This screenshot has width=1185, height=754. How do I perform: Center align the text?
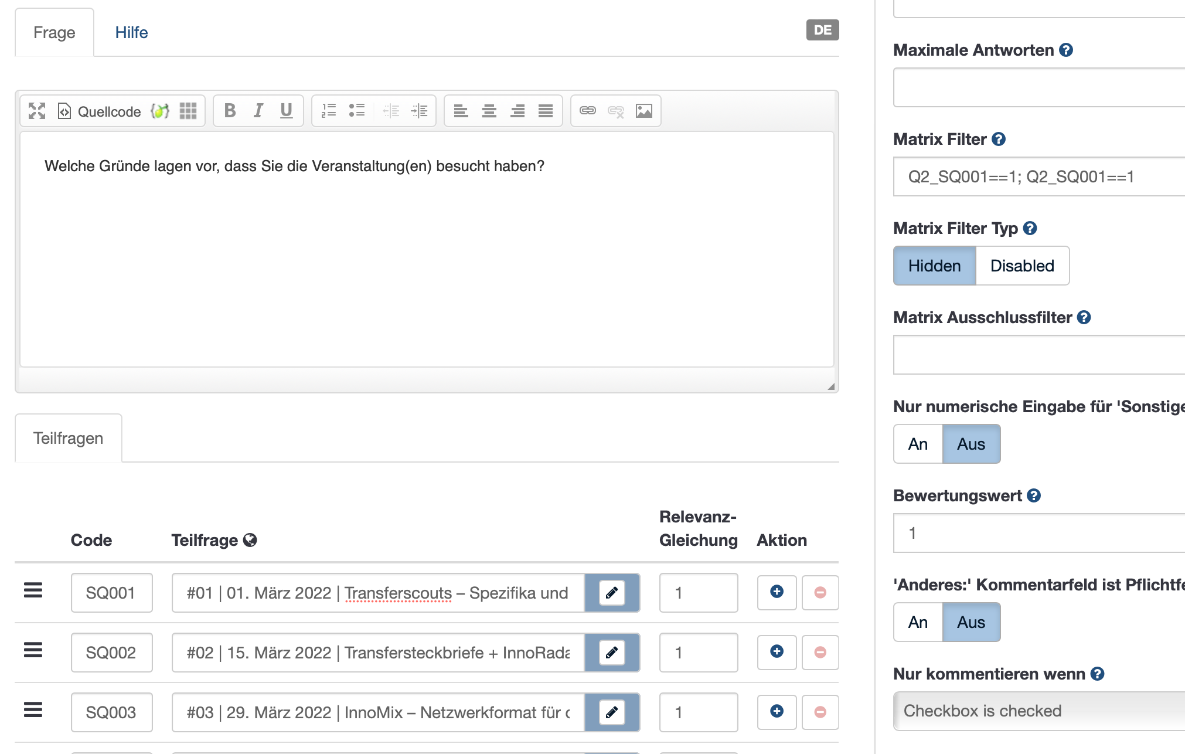coord(489,111)
